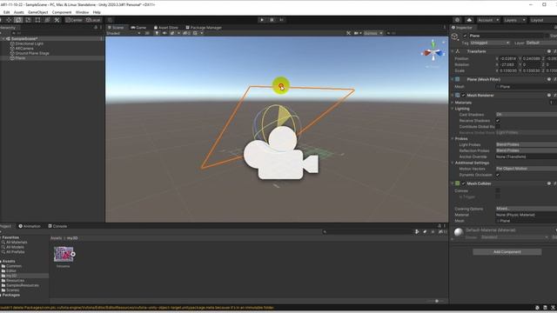Open the GameObject menu
The height and width of the screenshot is (313, 557).
pos(37,12)
